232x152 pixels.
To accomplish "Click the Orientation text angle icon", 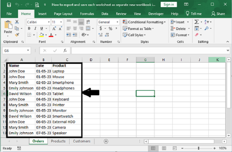I will tap(84, 35).
